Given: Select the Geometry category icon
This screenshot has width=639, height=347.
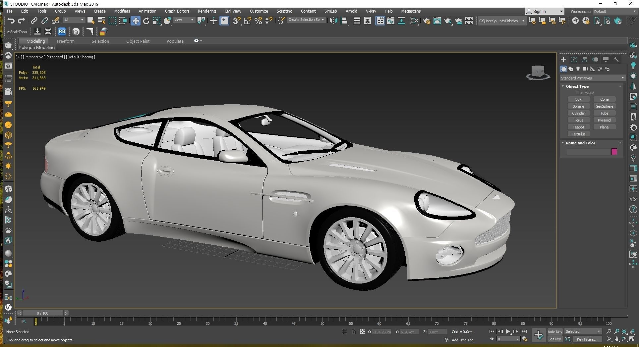Looking at the screenshot, I should point(563,69).
